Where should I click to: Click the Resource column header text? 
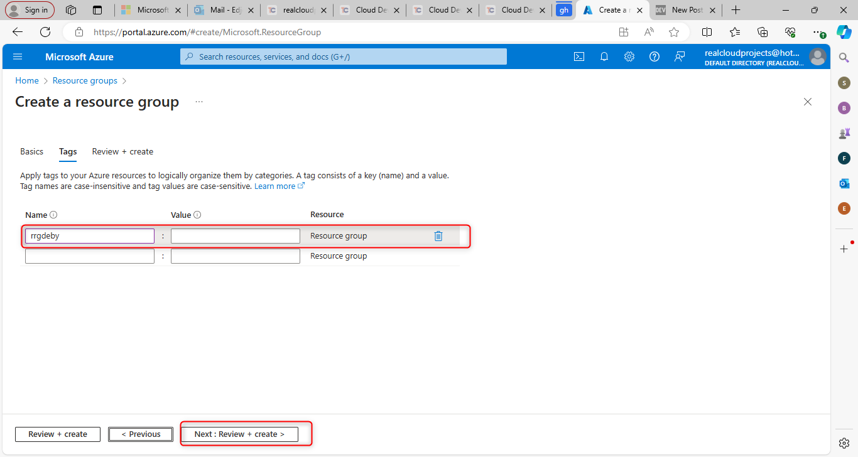point(327,215)
